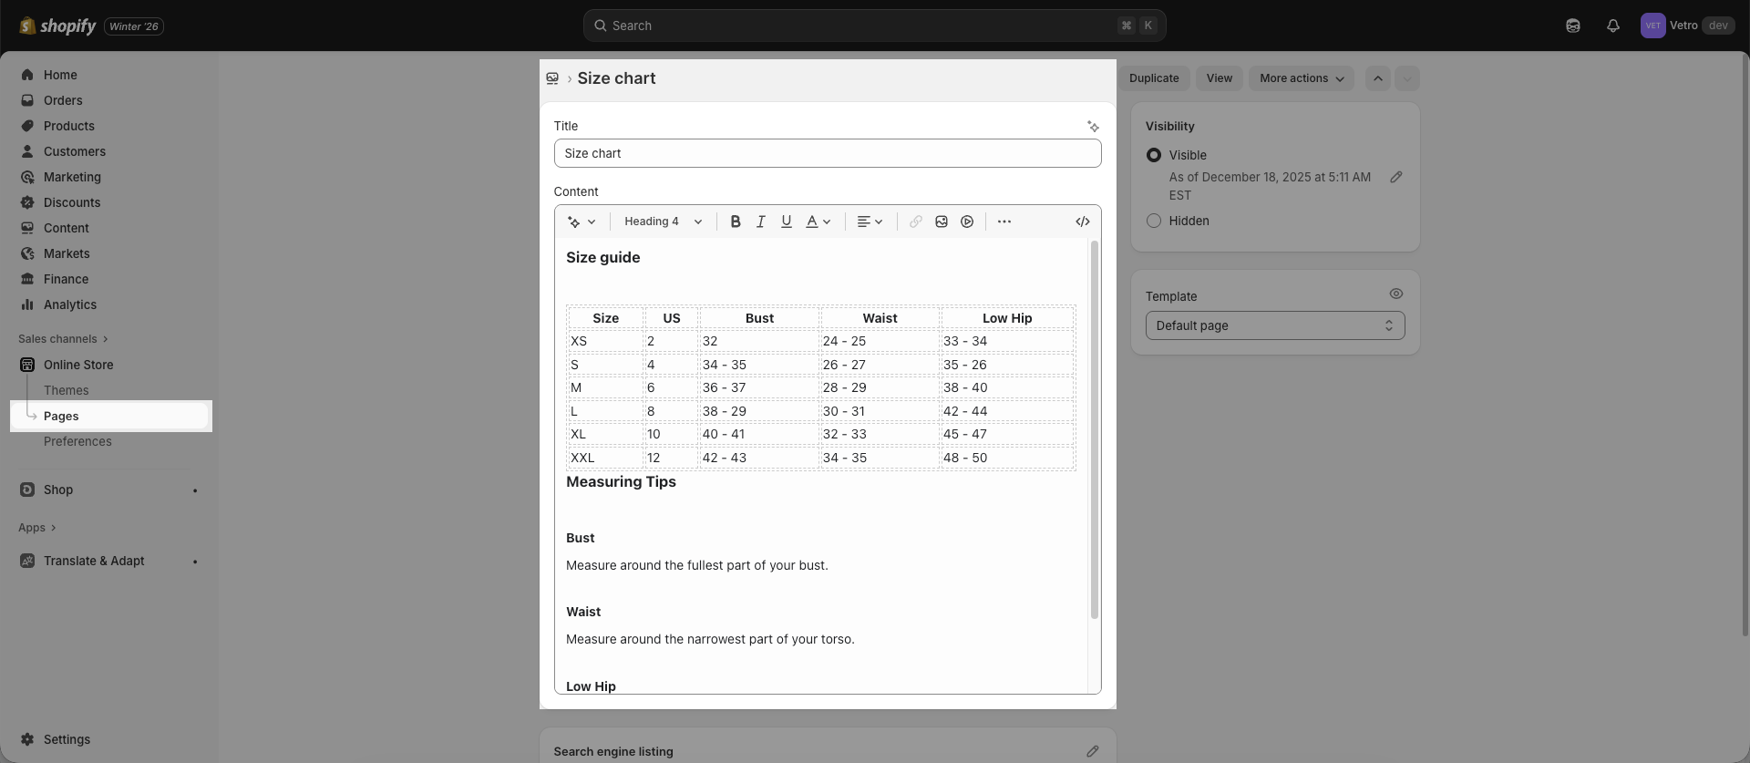Screen dimensions: 1750x763
Task: Open the Heading 4 paragraph style dropdown
Action: [663, 222]
